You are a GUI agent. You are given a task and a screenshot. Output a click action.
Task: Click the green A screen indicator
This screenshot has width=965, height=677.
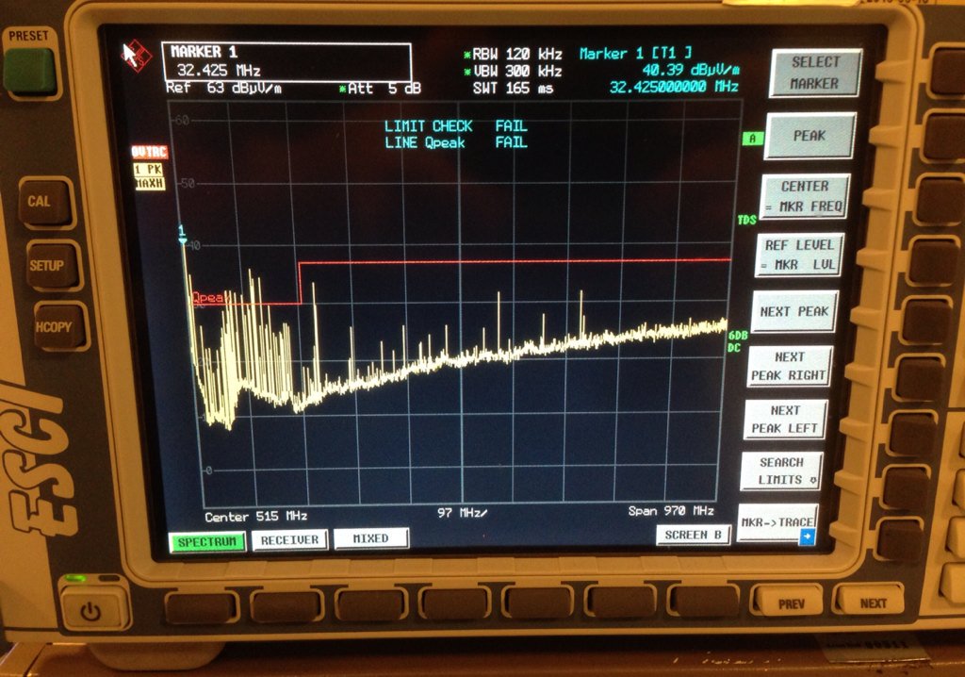pos(752,139)
